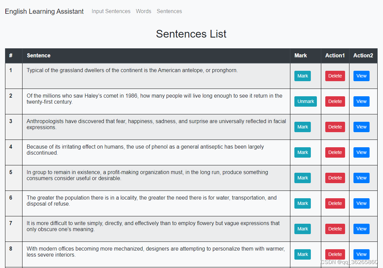383x268 pixels.
Task: Open the Input Sentences nav link
Action: tap(111, 11)
